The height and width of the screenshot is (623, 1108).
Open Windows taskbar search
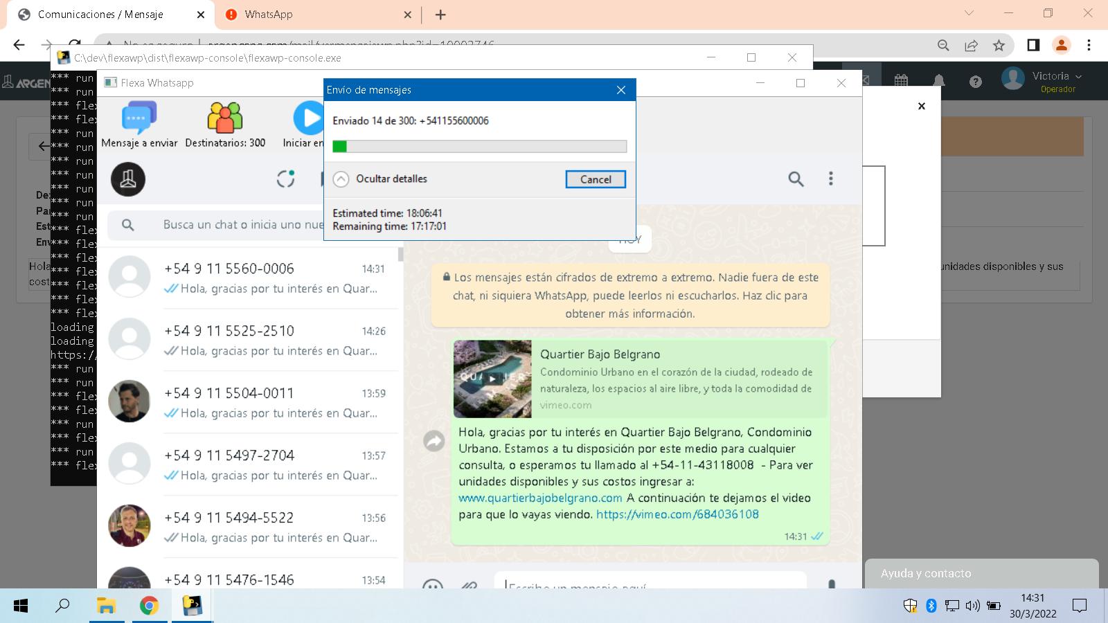click(x=63, y=606)
